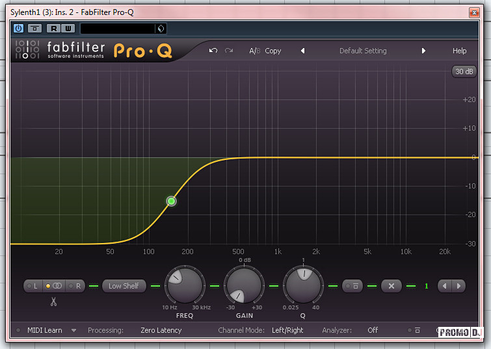Click the undo arrow icon
The image size is (491, 349).
213,51
